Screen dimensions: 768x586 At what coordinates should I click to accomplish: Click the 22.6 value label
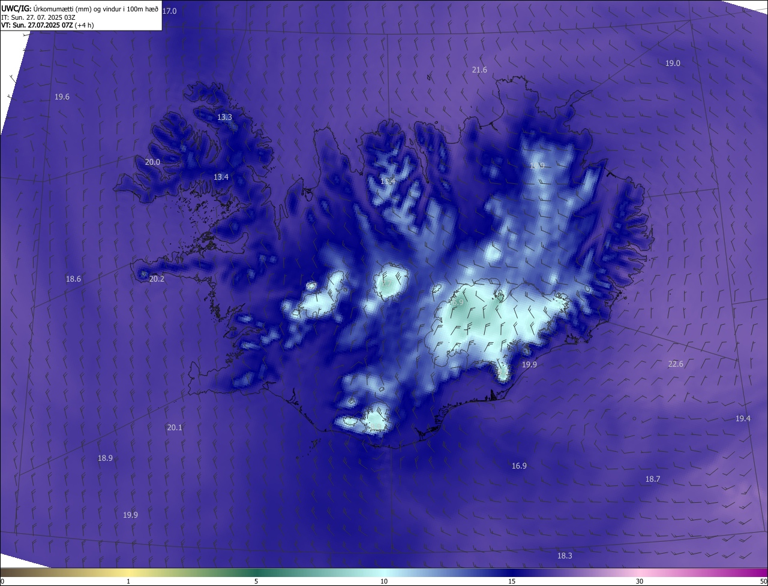pos(676,364)
